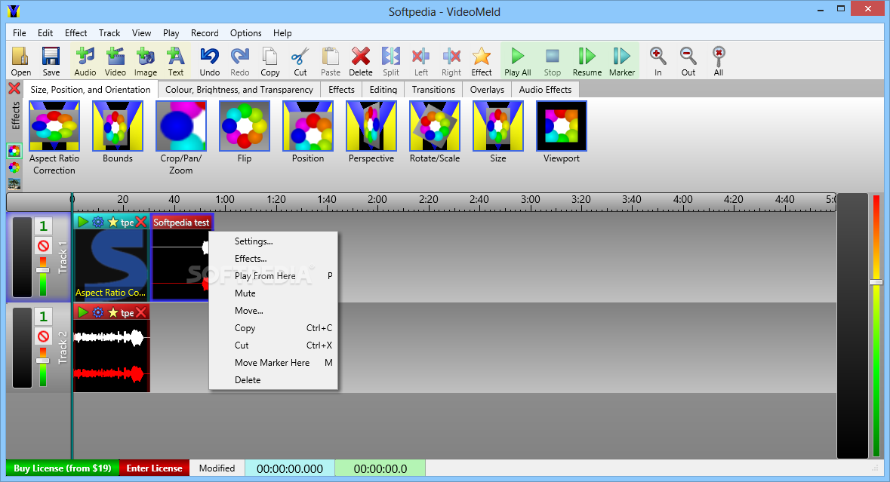The image size is (890, 482).
Task: Toggle the Track 2 mute icon
Action: point(43,336)
